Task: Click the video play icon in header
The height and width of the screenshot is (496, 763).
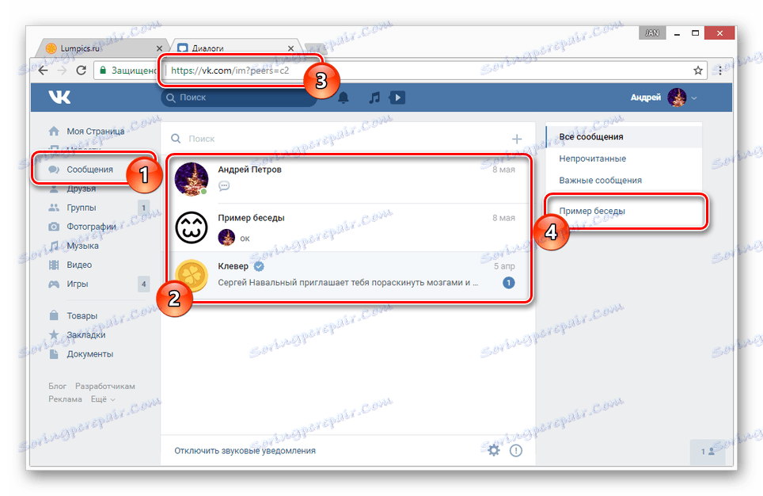Action: (397, 97)
